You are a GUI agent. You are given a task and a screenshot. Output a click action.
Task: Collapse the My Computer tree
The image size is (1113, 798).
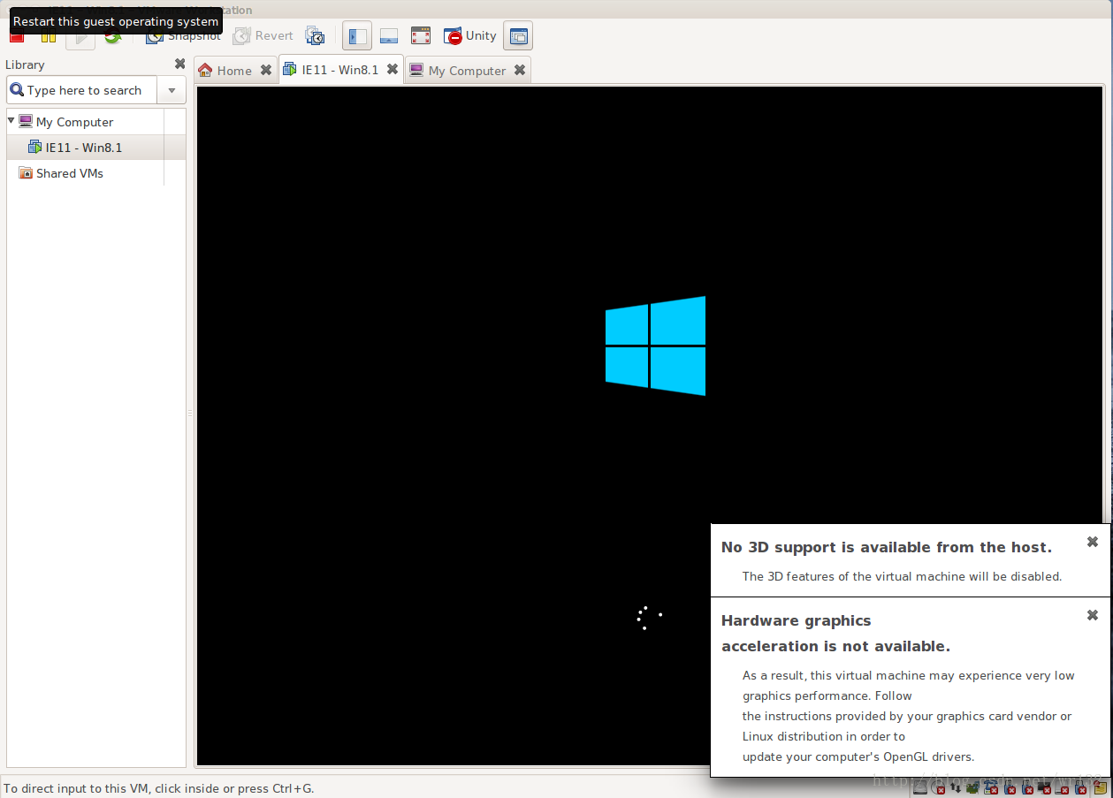(11, 121)
